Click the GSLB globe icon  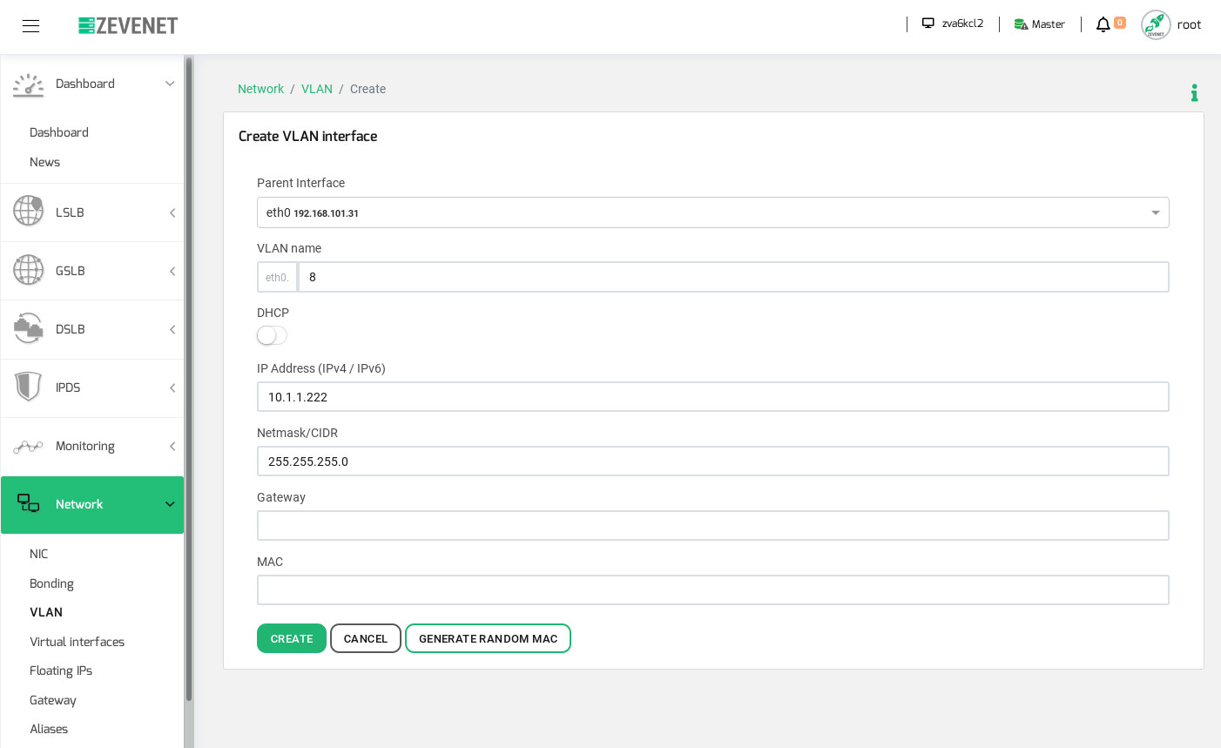[28, 270]
